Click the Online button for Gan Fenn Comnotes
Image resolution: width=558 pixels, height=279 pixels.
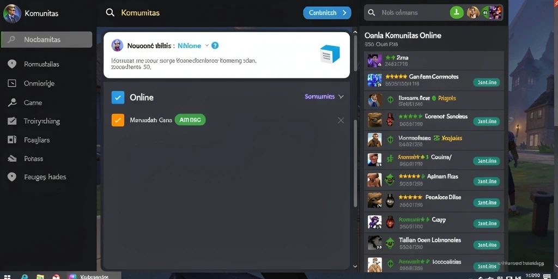[x=487, y=83]
